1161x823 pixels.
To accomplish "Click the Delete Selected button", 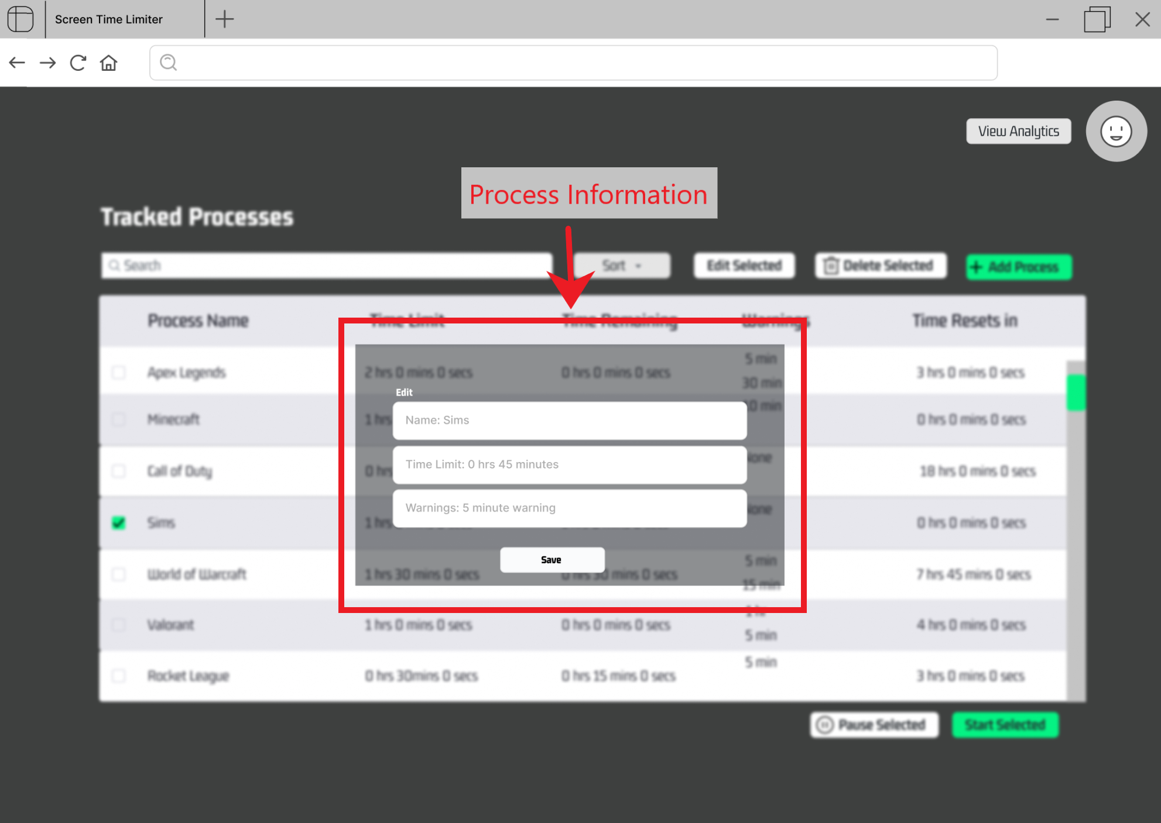I will coord(880,266).
